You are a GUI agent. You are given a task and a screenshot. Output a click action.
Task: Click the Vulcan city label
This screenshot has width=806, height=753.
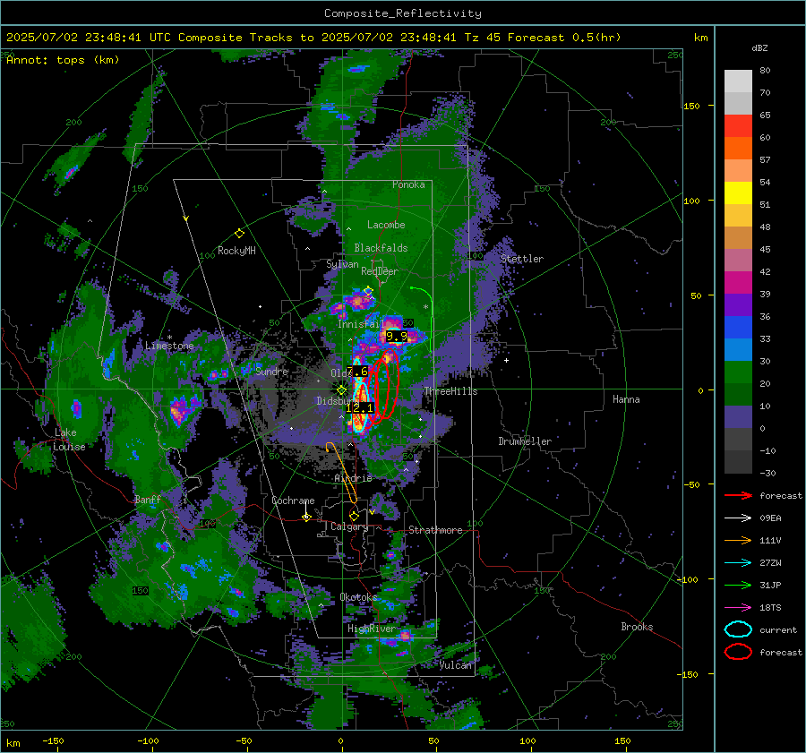click(x=455, y=665)
